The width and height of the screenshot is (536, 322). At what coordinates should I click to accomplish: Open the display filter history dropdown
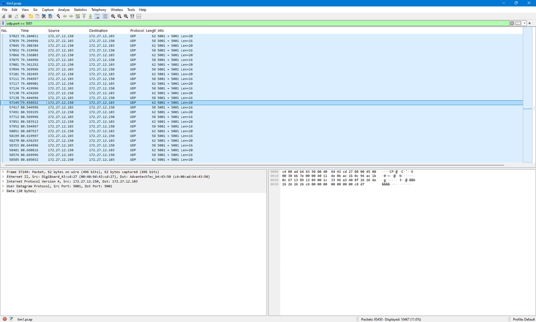(x=525, y=23)
